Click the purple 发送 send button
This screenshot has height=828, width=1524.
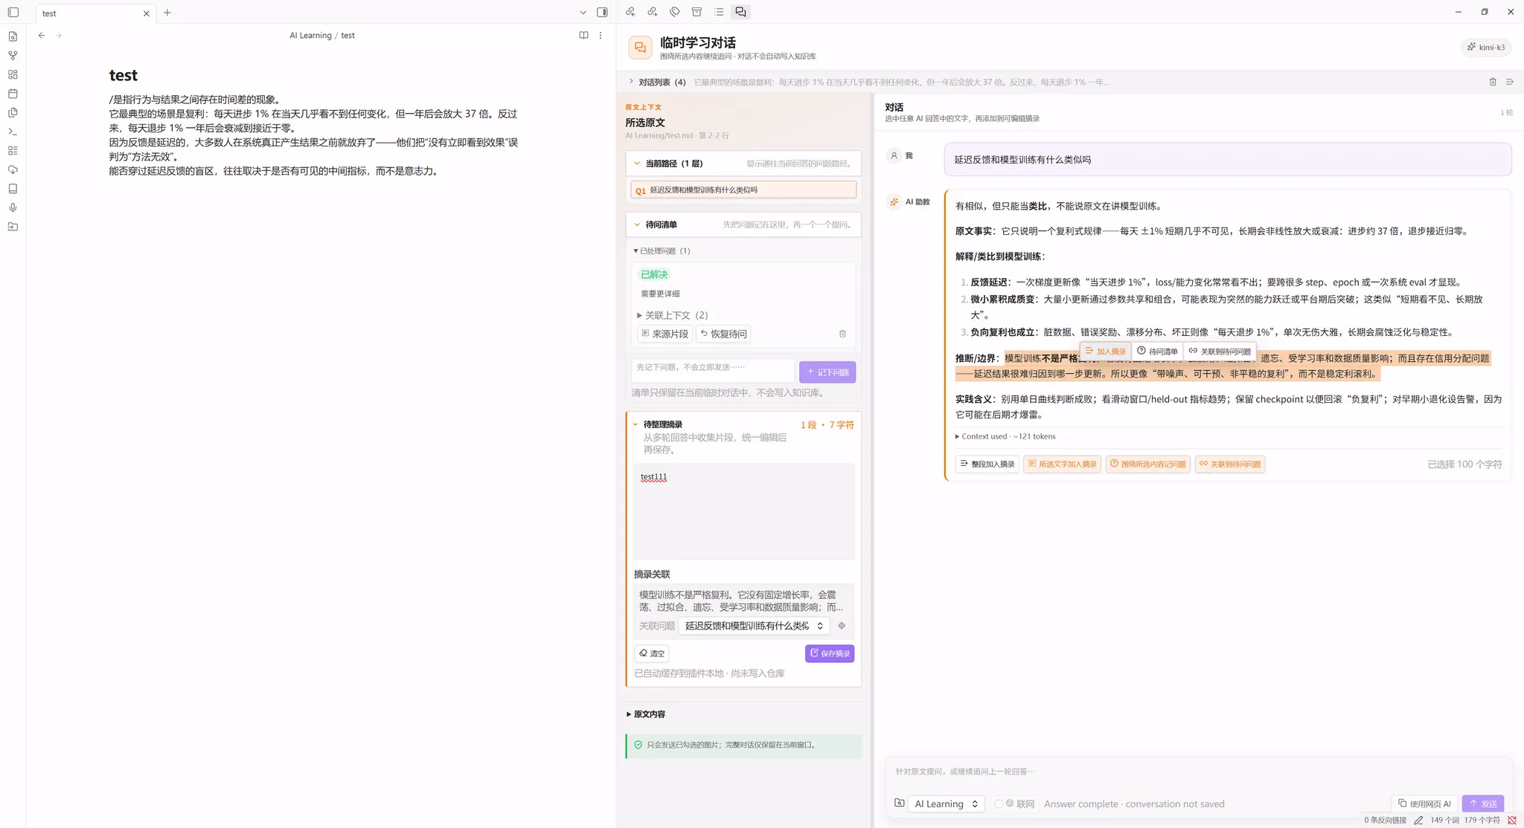point(1483,803)
